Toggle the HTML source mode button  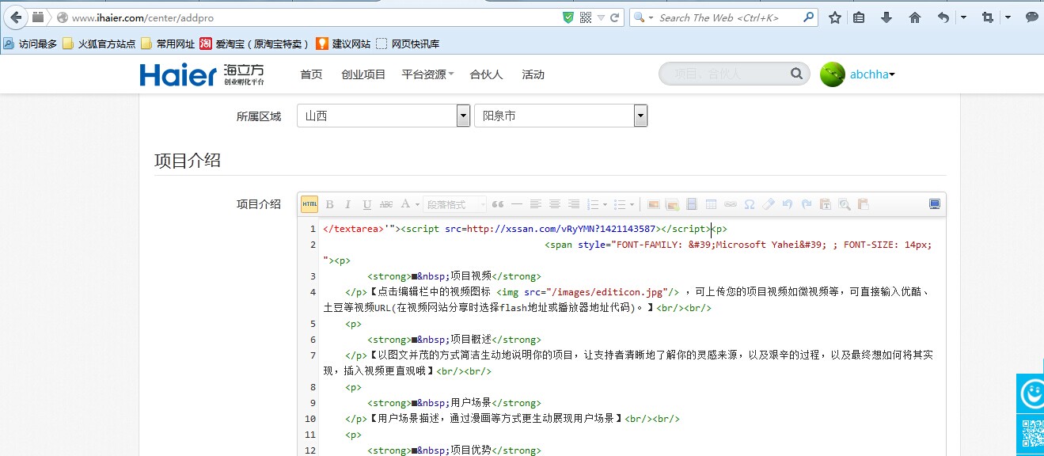309,204
